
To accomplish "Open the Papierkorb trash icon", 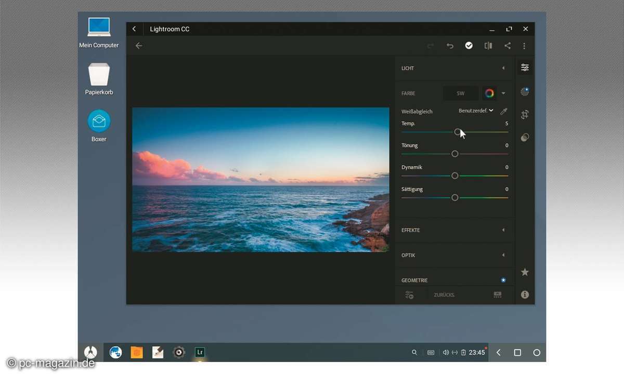I will pos(99,79).
